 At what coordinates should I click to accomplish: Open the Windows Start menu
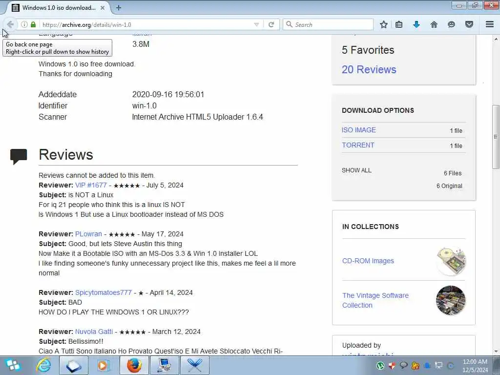pyautogui.click(x=13, y=365)
